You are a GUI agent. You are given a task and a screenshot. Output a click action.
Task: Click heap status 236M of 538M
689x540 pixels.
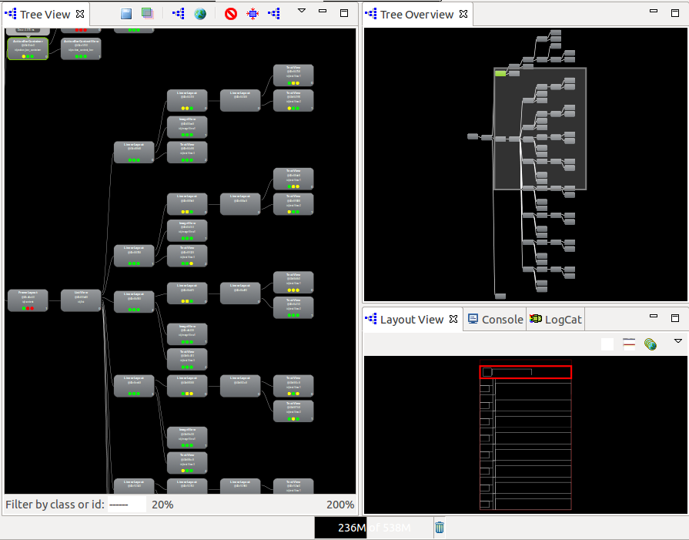pyautogui.click(x=373, y=527)
